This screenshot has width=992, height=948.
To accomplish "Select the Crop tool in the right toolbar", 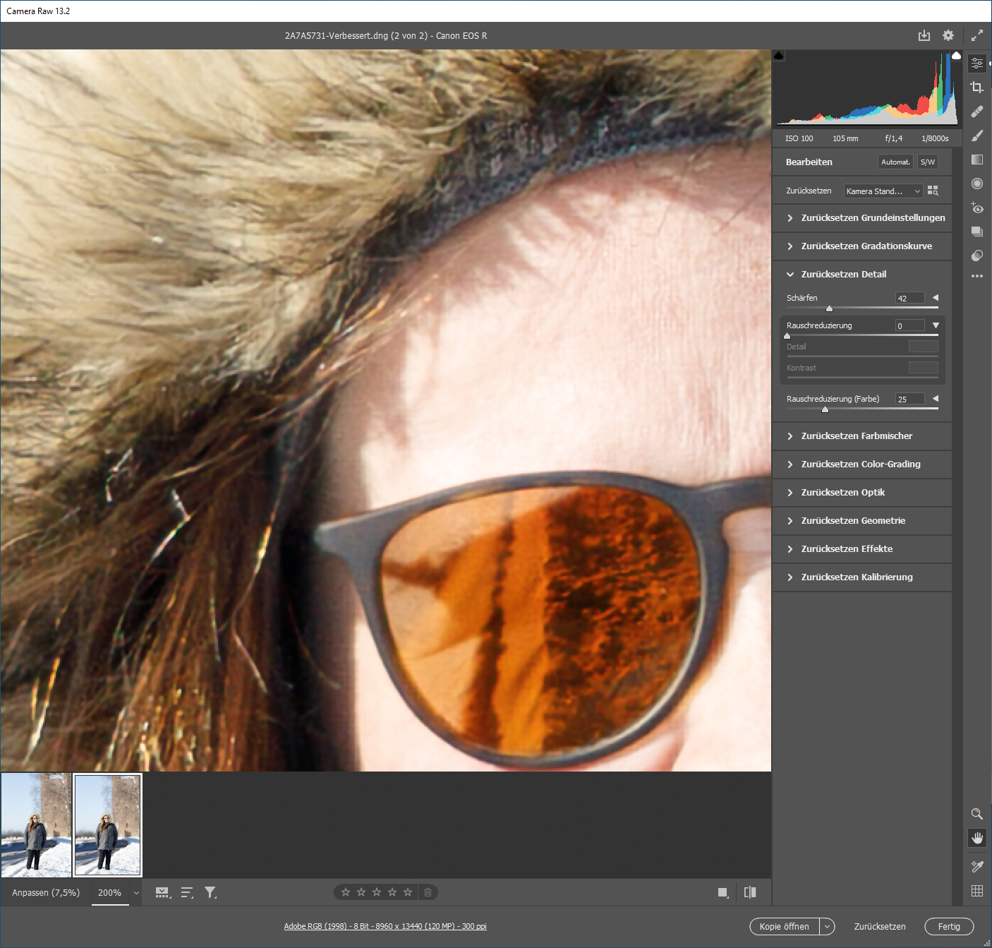I will (x=976, y=88).
